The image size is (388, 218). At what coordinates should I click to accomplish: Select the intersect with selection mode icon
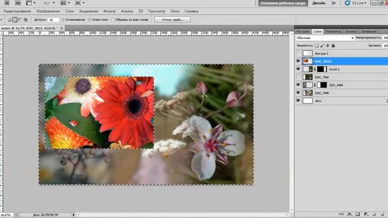[25, 20]
